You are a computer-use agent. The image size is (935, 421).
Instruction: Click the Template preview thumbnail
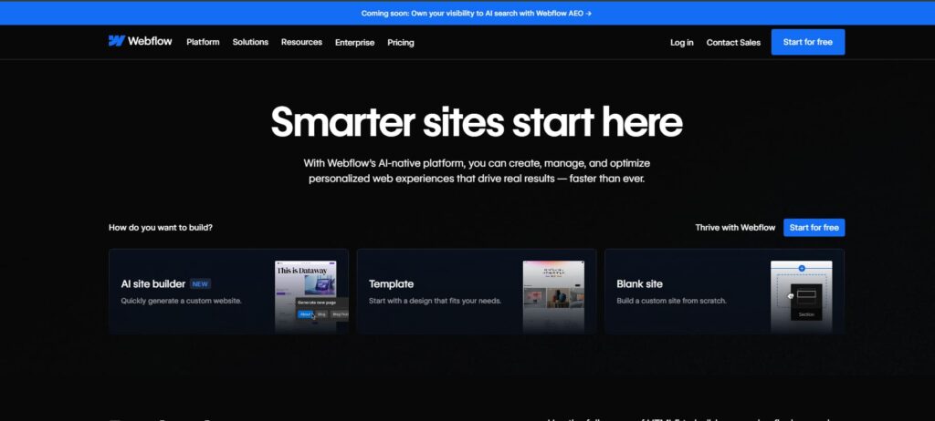point(553,296)
